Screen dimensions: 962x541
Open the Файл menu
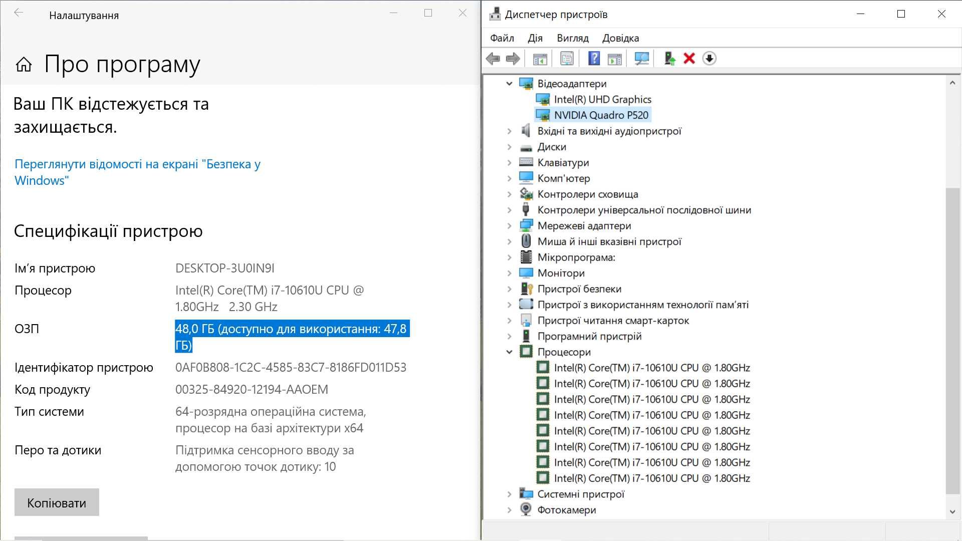point(502,38)
